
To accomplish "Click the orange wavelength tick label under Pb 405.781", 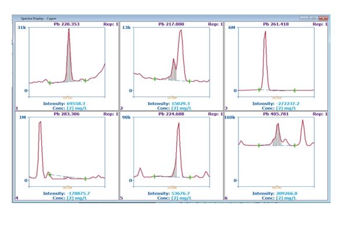I will (276, 188).
